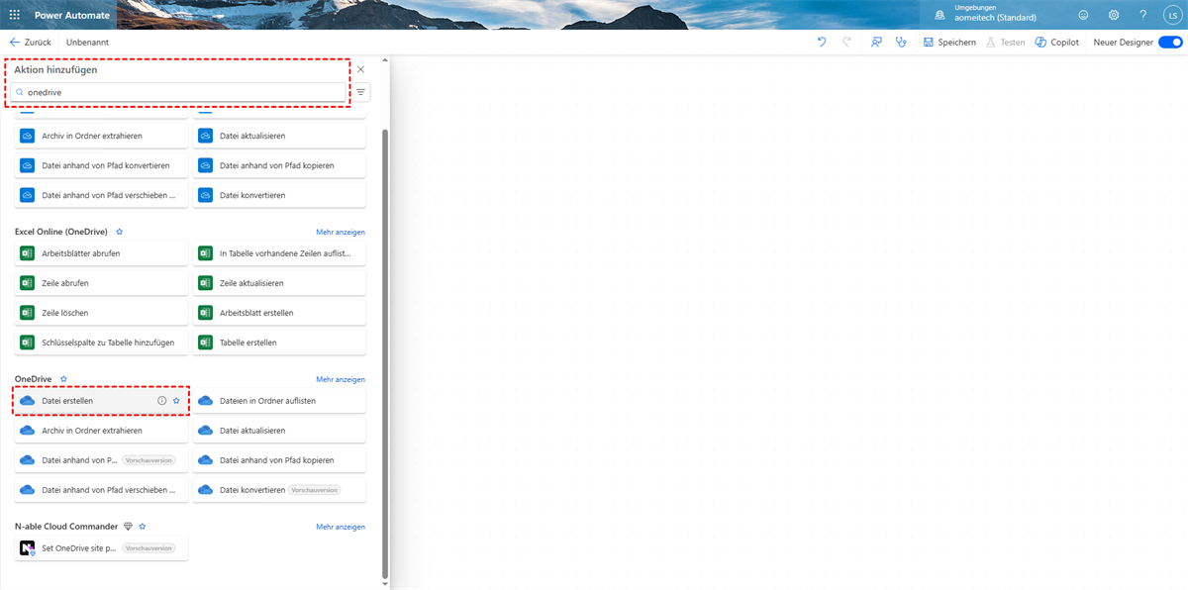Select the Zeile abrufen action

(x=101, y=283)
